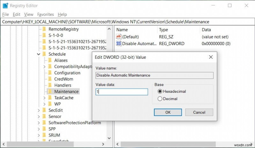Click the 0x00000000 (0) data cell

point(216,44)
